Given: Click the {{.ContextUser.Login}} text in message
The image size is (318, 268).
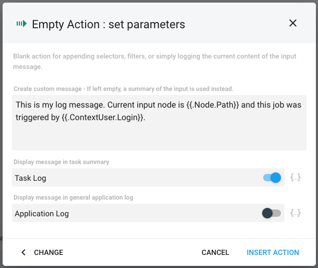Looking at the screenshot, I should [x=103, y=118].
